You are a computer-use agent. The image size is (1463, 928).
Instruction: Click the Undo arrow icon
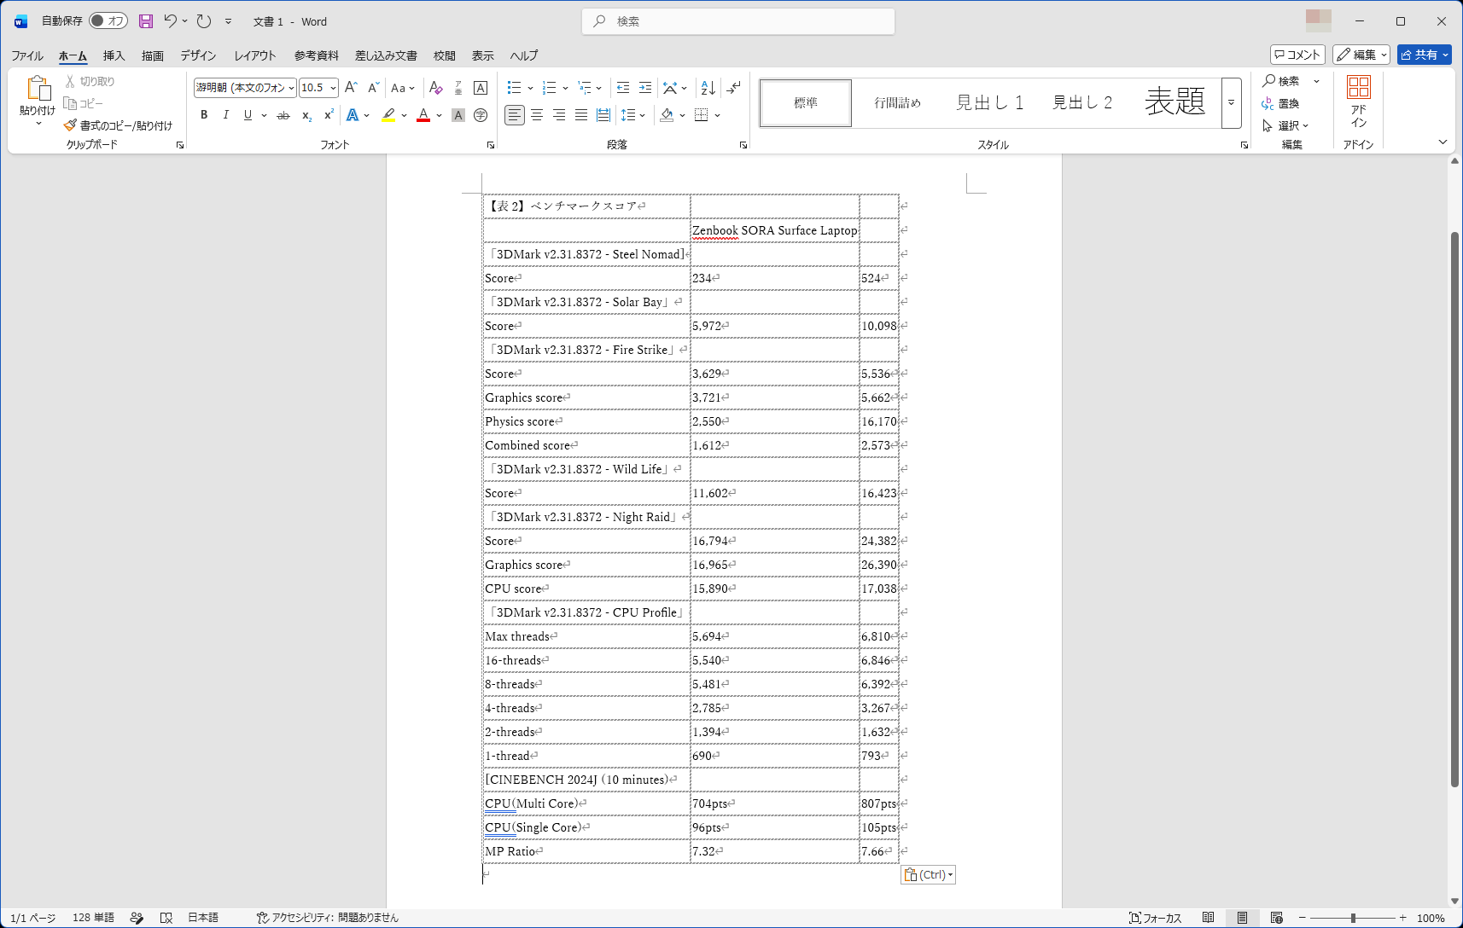(170, 21)
